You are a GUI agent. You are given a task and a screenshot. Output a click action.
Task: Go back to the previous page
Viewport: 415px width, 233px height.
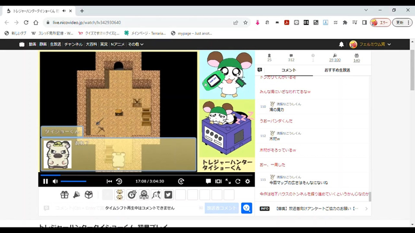click(x=6, y=22)
